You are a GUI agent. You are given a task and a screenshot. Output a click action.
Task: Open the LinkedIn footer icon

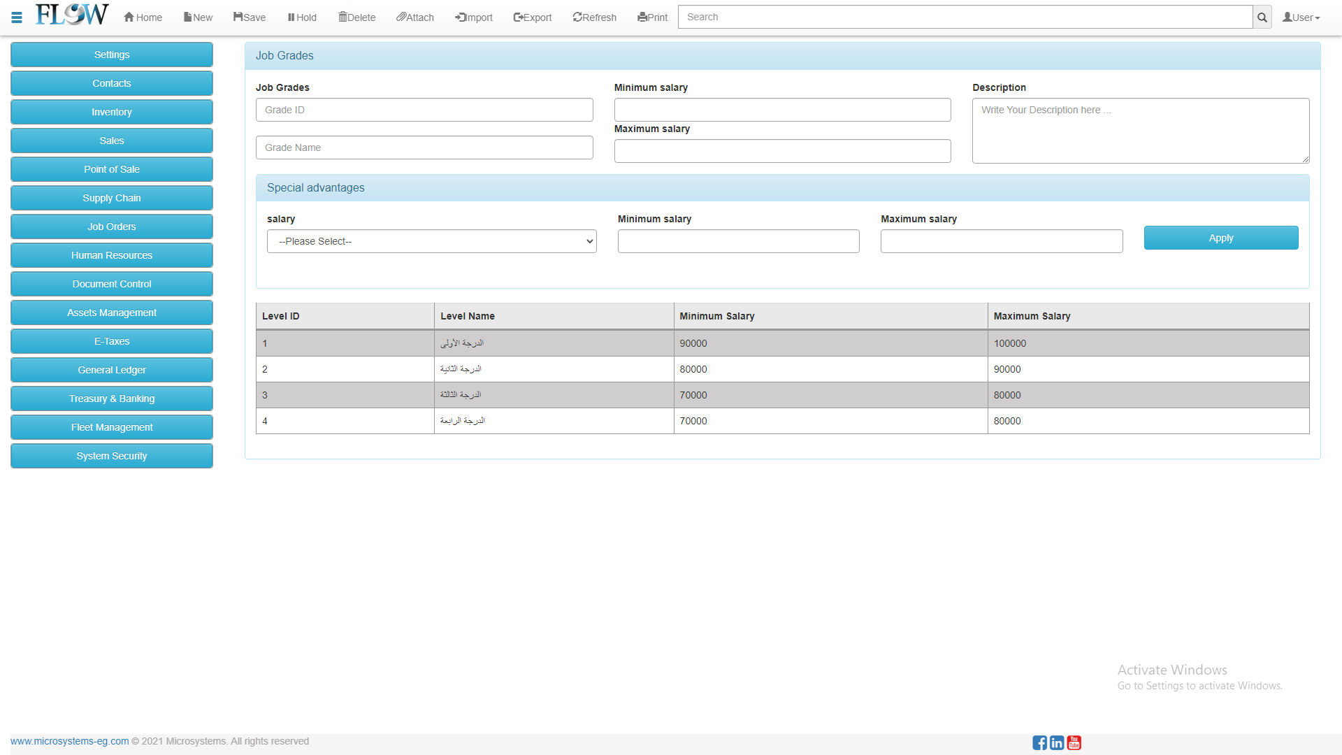tap(1057, 742)
